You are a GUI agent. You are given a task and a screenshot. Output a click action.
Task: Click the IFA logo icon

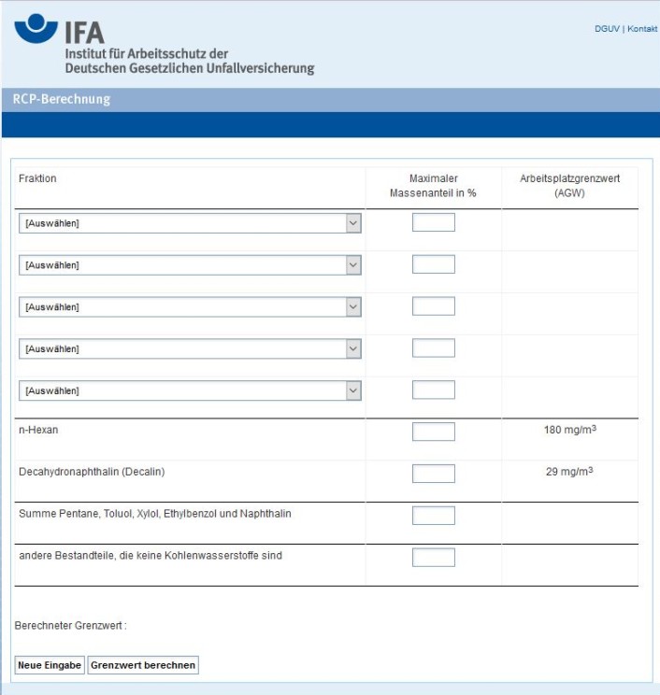[36, 28]
